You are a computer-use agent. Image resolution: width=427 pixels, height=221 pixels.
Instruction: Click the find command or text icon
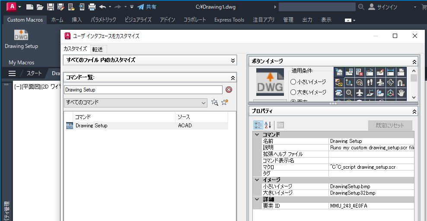click(x=215, y=102)
